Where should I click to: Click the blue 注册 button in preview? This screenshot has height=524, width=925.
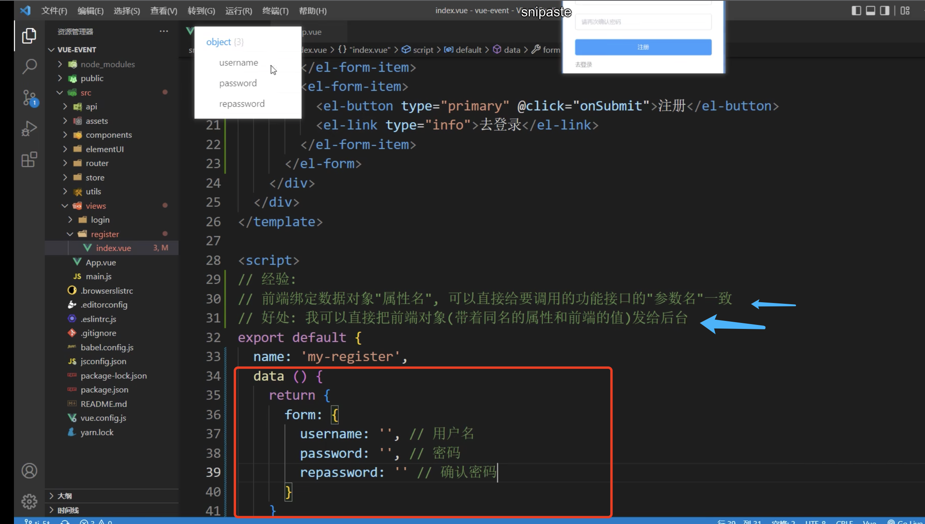pos(643,47)
